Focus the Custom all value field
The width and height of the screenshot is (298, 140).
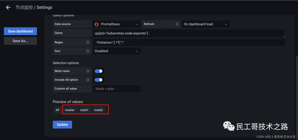pos(117,89)
